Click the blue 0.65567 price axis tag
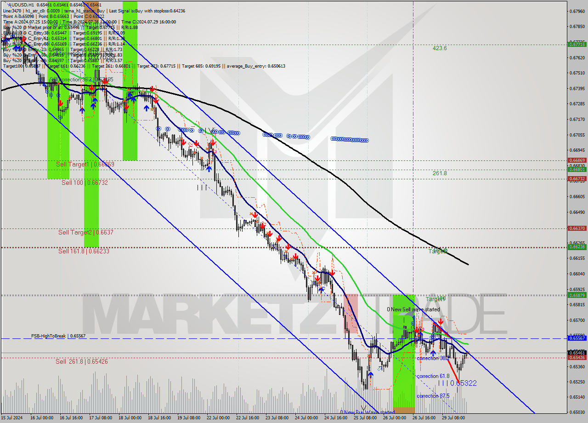 577,338
